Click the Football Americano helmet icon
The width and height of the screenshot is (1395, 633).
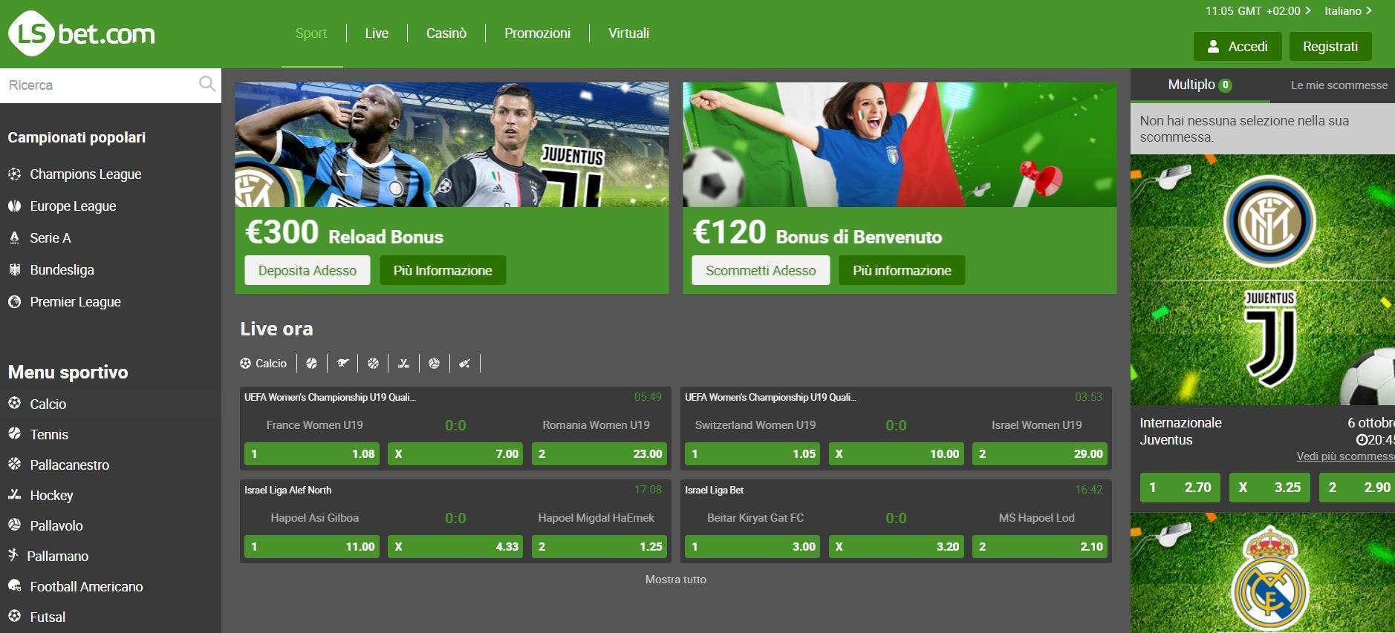[14, 586]
